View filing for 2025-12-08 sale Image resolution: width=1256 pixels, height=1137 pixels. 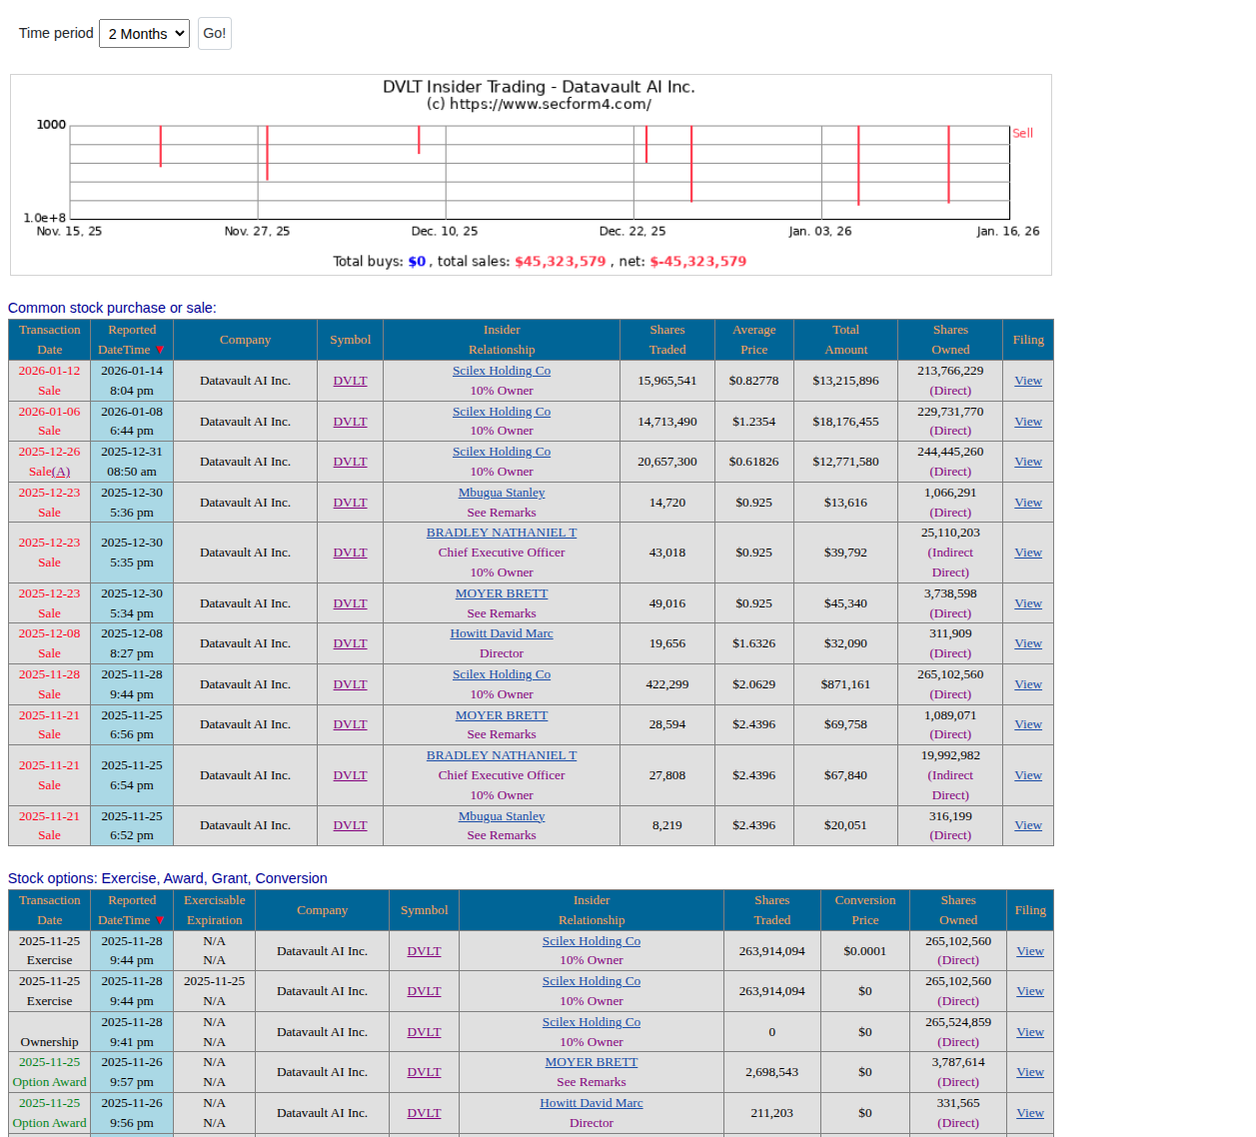[1028, 643]
